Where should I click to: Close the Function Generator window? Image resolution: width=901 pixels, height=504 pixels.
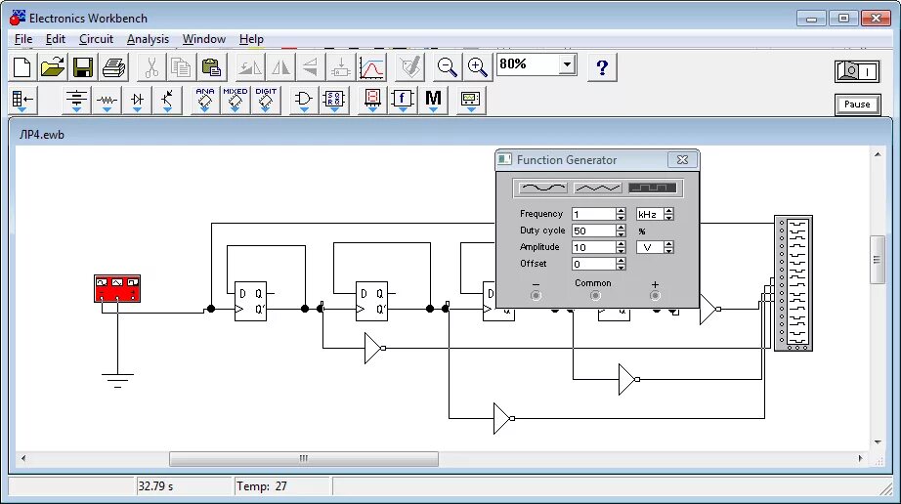[683, 160]
